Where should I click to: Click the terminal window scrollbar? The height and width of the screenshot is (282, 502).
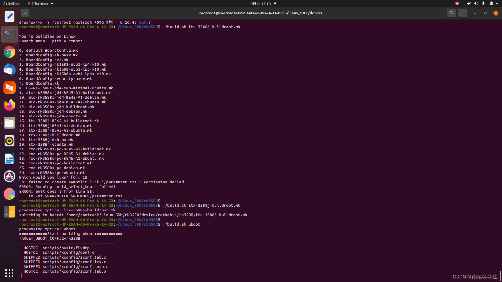(x=500, y=273)
